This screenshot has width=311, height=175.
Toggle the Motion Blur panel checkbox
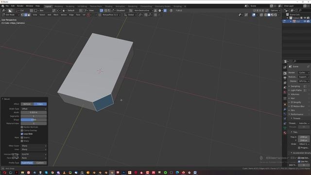(x=292, y=106)
